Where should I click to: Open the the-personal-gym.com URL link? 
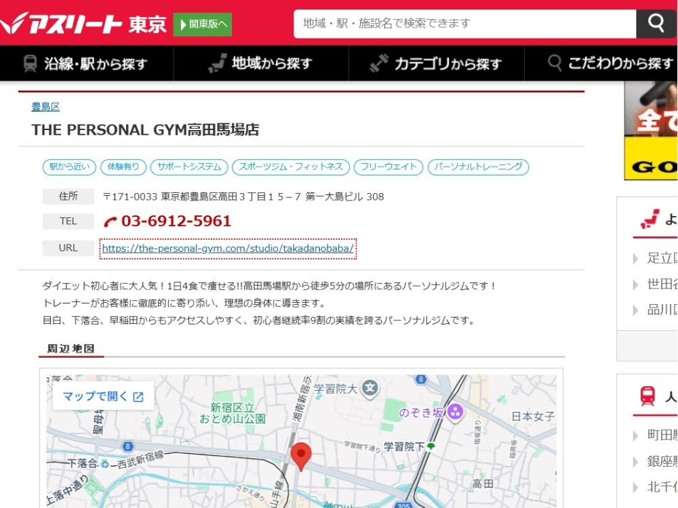[x=227, y=249]
